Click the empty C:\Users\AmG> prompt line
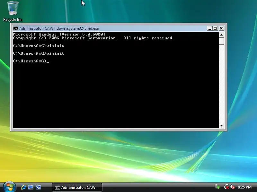This screenshot has height=192, width=257. (x=31, y=61)
